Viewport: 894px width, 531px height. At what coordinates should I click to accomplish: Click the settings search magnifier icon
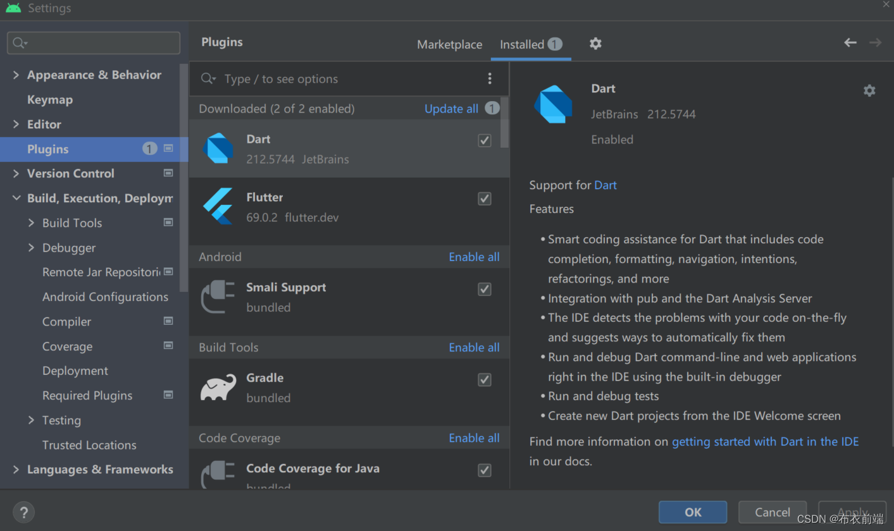pyautogui.click(x=20, y=43)
